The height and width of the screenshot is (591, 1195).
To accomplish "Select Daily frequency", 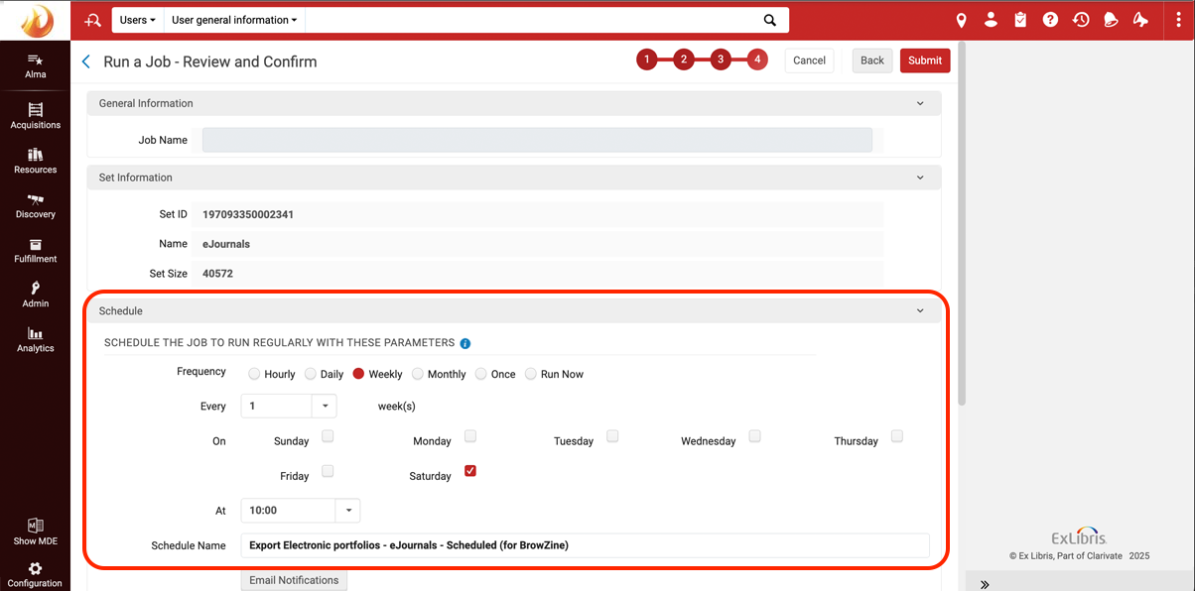I will tap(311, 374).
